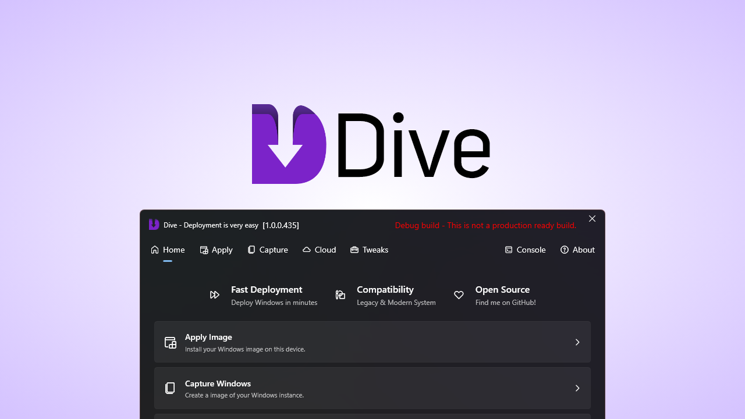The image size is (745, 419).
Task: Expand the Apply Image chevron arrow
Action: click(x=577, y=342)
